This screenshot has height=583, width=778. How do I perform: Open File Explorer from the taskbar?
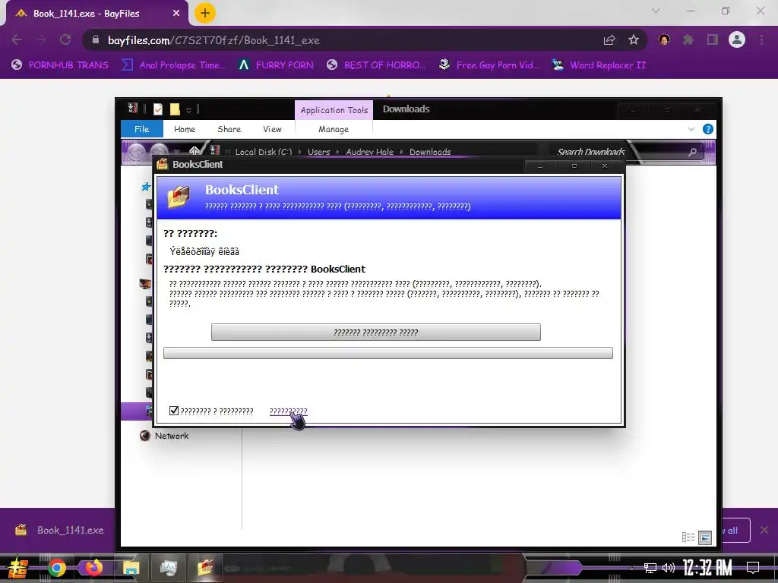(x=131, y=568)
